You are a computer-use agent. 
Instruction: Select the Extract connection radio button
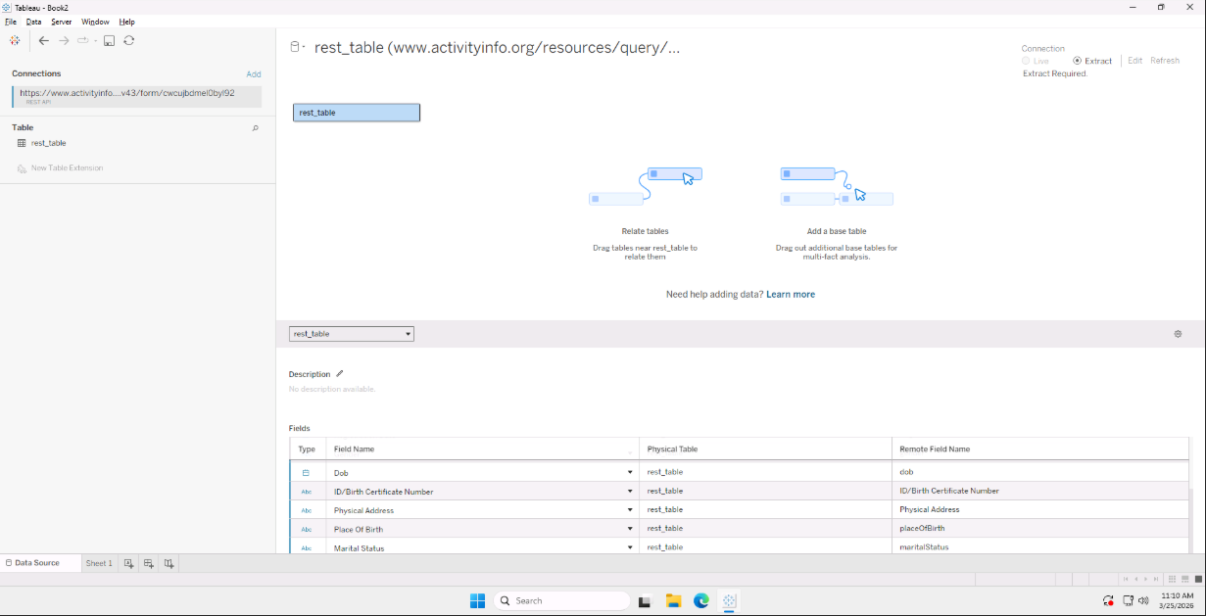coord(1078,61)
